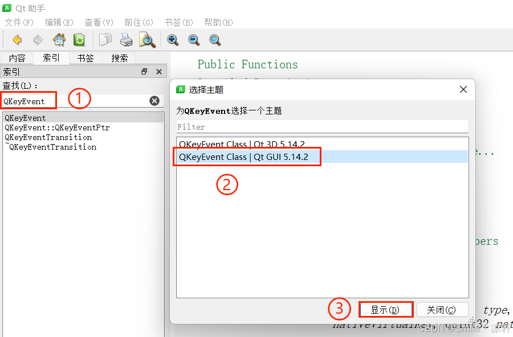Switch to the 内容 tab
Image resolution: width=513 pixels, height=337 pixels.
click(17, 58)
